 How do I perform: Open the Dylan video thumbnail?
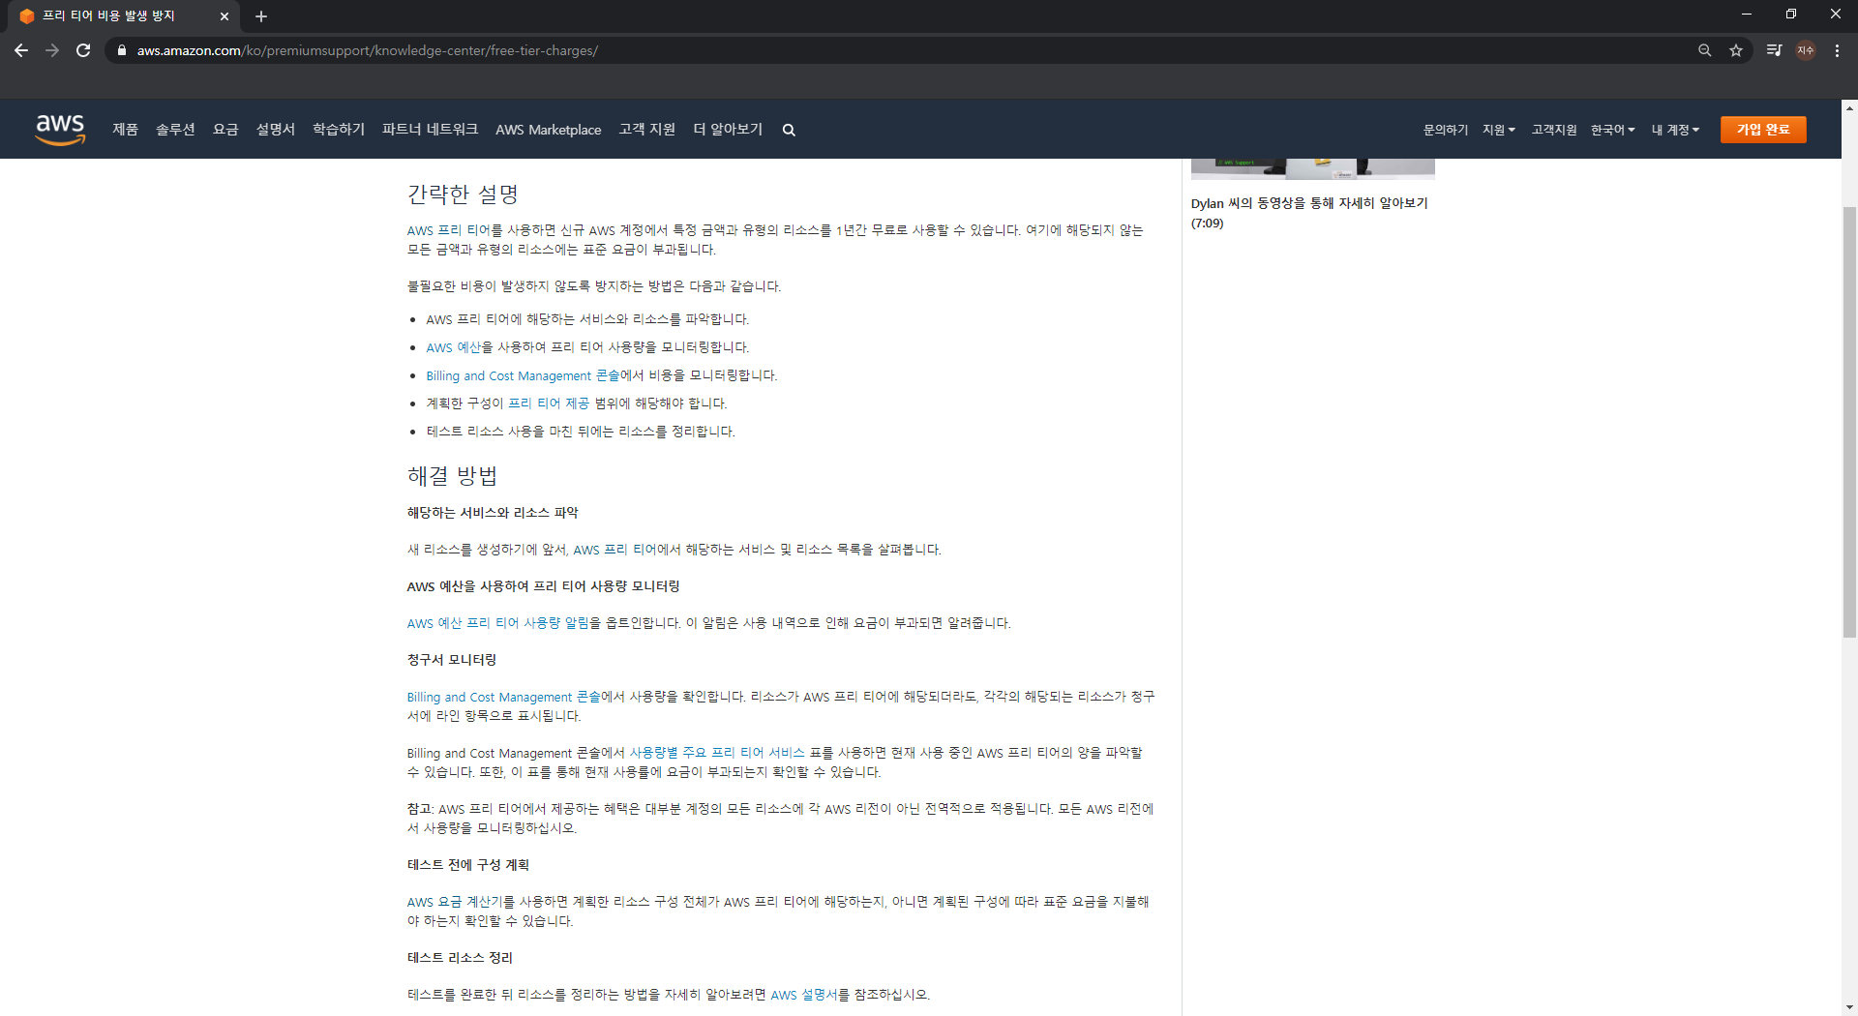(1312, 169)
